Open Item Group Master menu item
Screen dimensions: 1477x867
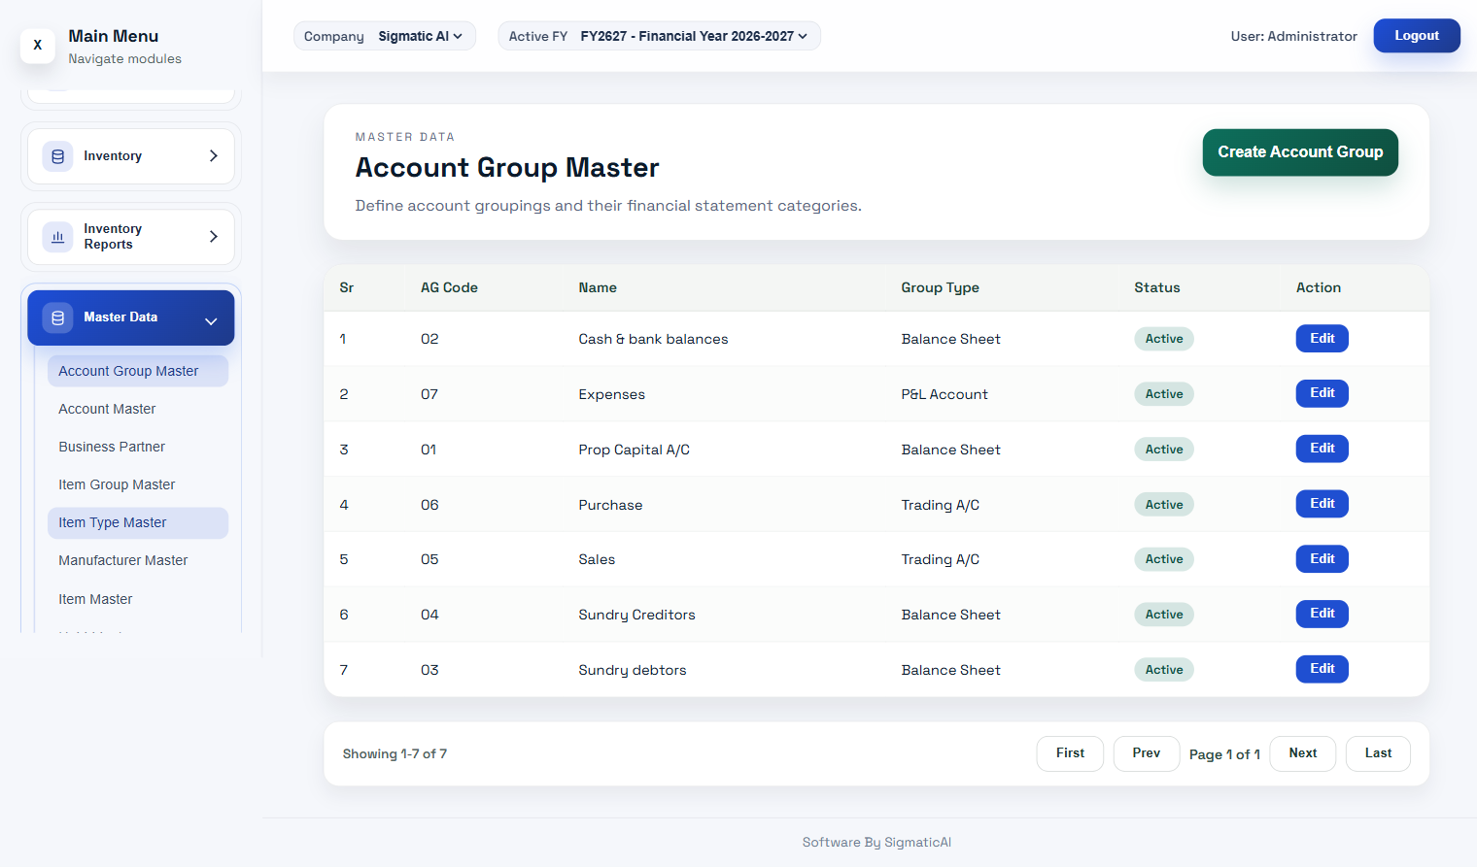pos(138,484)
